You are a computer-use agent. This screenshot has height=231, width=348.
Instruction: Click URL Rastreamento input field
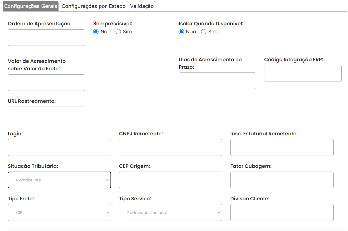coord(46,115)
